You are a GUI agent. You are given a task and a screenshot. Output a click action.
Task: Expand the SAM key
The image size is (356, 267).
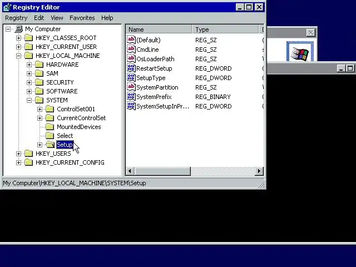(x=29, y=73)
